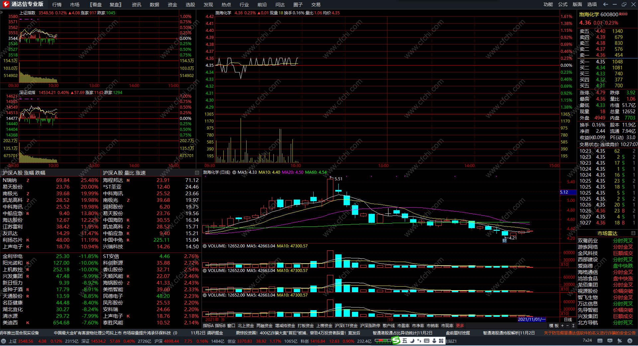This screenshot has height=346, width=638.
Task: Open the 盘前题材挖掘 news headline
Action: point(458,333)
